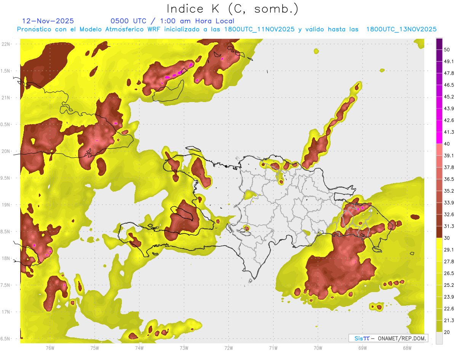This screenshot has width=457, height=353.
Task: Click the colorbar value "47.8"
Action: (x=449, y=73)
